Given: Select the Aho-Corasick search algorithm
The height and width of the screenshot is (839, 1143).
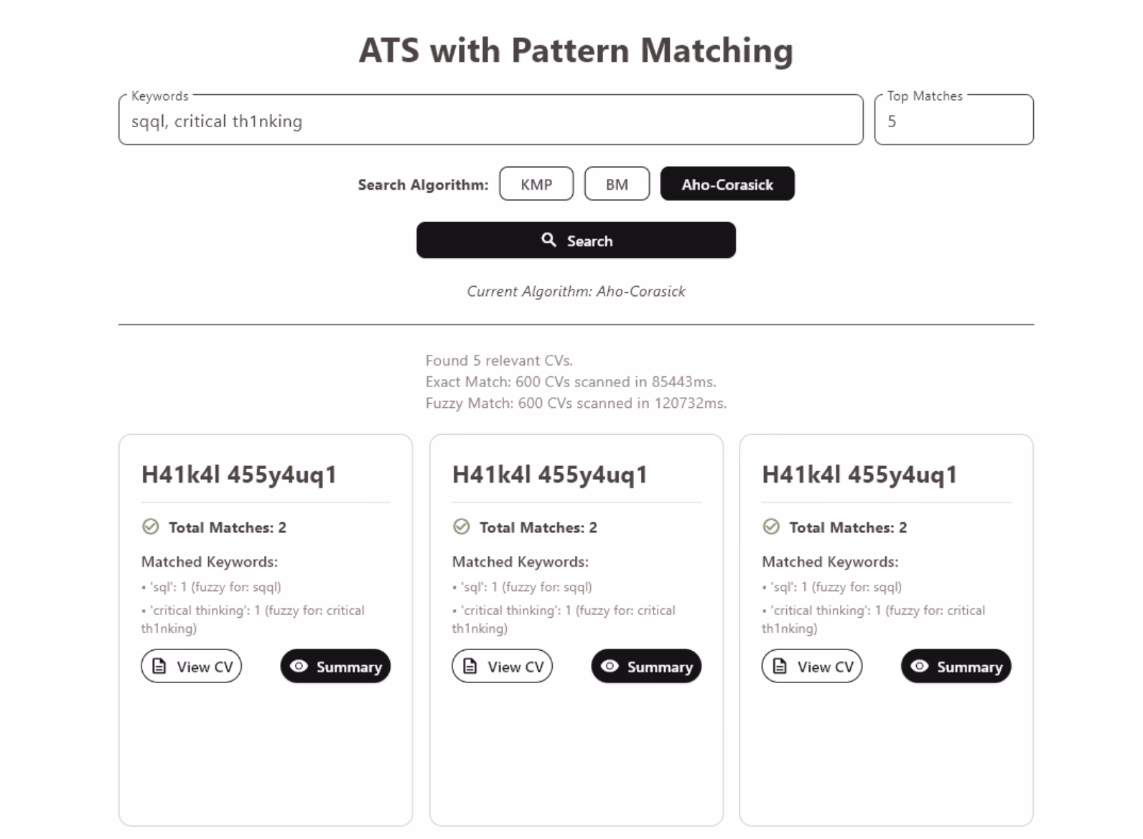Looking at the screenshot, I should coord(727,184).
